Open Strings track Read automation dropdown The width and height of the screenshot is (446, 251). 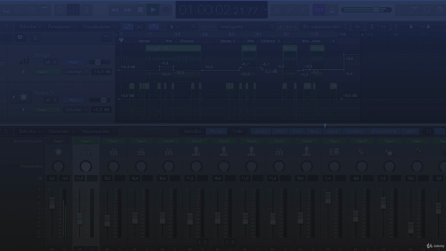tap(47, 72)
